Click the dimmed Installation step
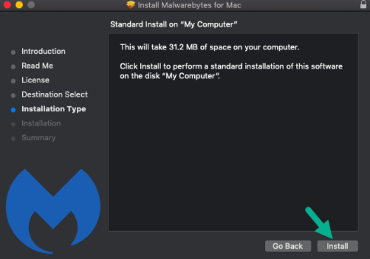Image resolution: width=370 pixels, height=259 pixels. tap(41, 123)
